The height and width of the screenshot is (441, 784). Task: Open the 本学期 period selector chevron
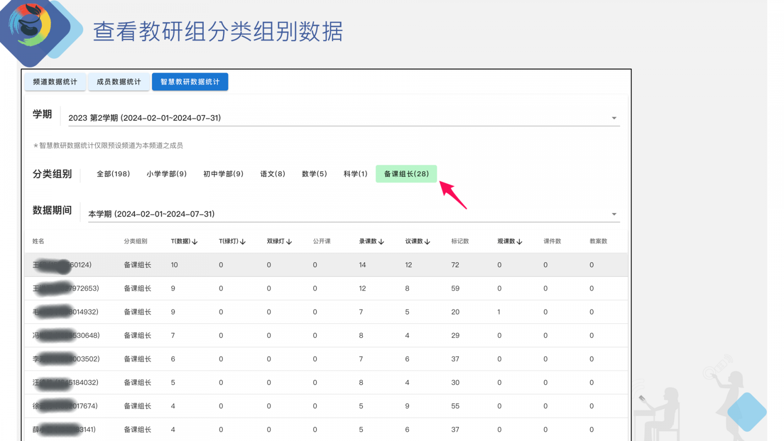(613, 214)
